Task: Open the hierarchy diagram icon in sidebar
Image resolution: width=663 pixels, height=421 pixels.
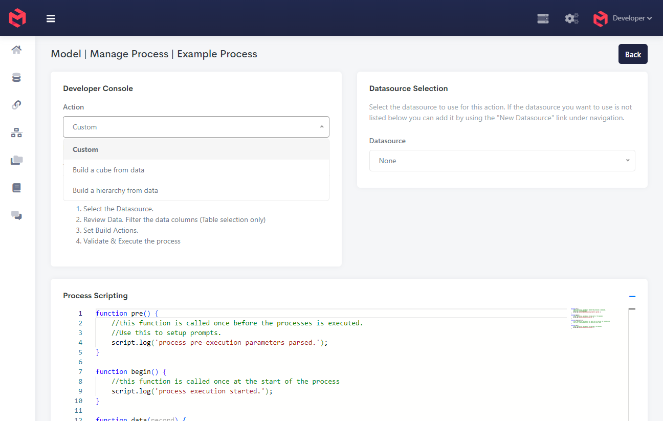Action: (16, 133)
